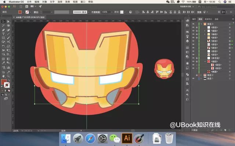The height and width of the screenshot is (146, 235).
Task: Select the Column Graph tool
Action: 8,68
